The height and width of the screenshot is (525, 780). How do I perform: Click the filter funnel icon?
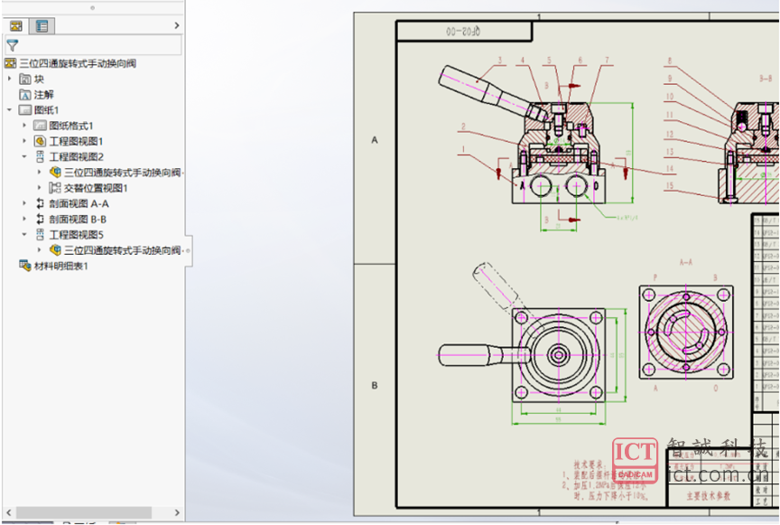(x=13, y=45)
